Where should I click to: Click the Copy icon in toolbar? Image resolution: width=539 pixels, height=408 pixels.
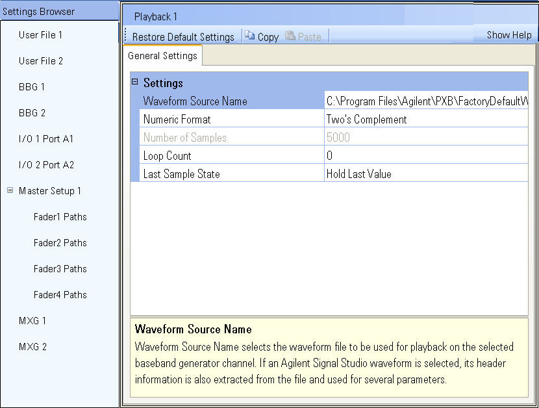click(x=250, y=37)
